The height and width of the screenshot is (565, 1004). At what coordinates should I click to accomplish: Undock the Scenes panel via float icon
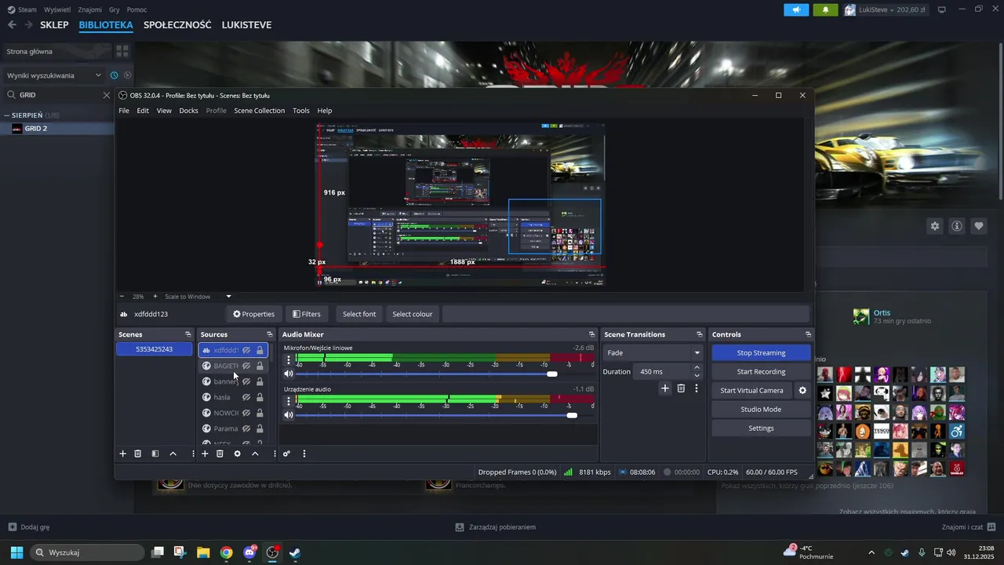tap(188, 334)
